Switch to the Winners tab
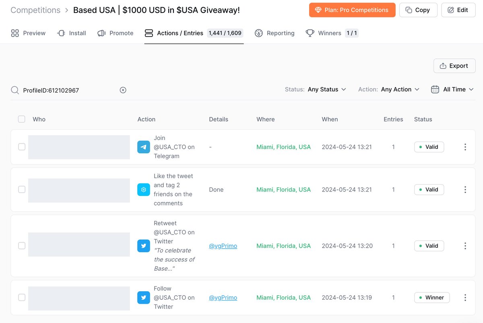 tap(332, 33)
